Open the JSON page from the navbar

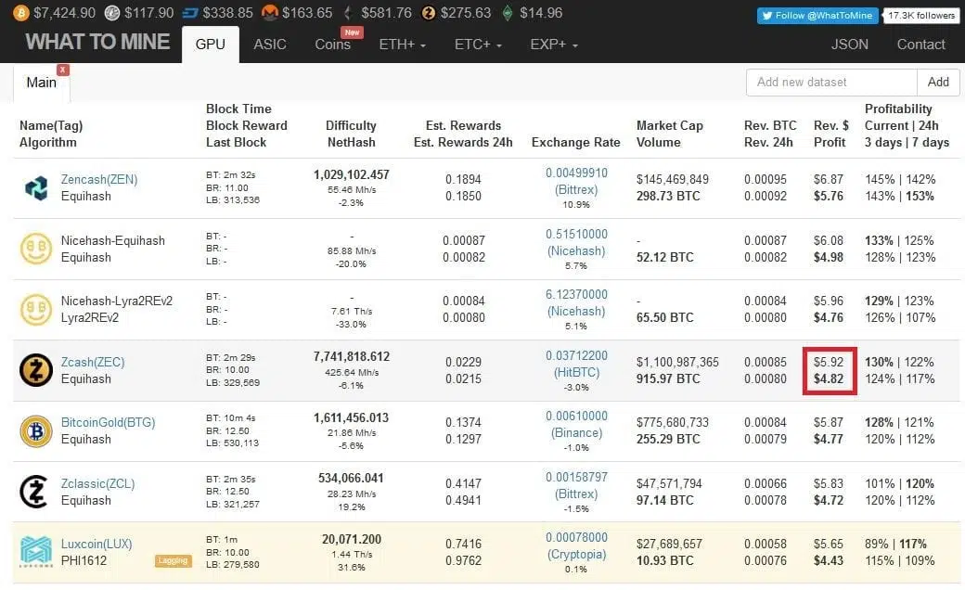tap(850, 45)
